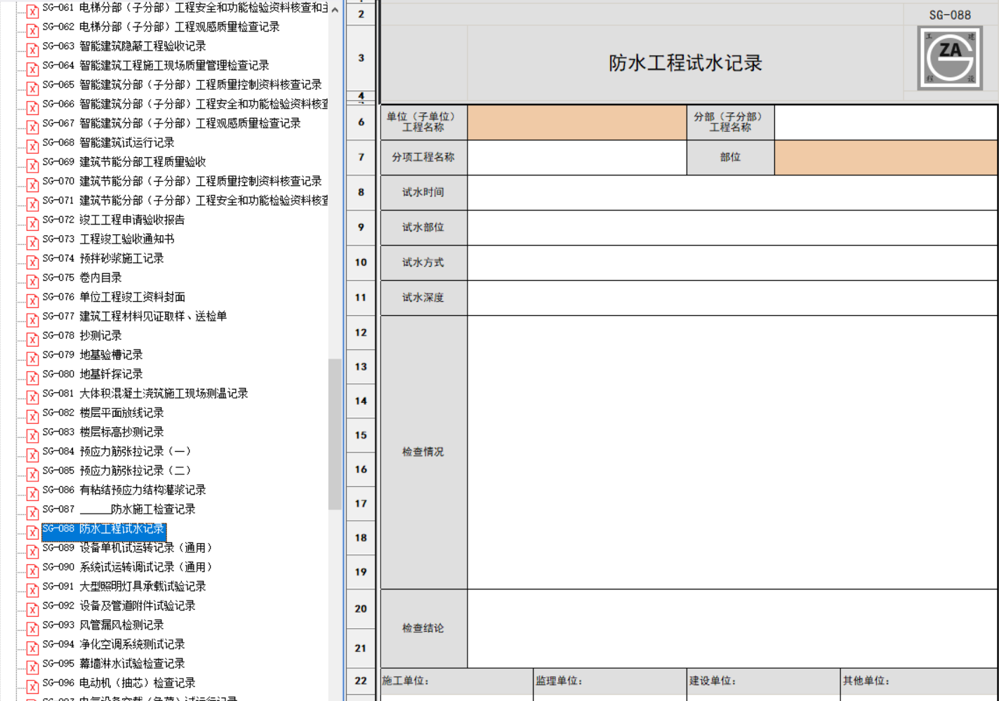The image size is (999, 701).
Task: Click the tree panel vertical scrollbar thumb
Action: (335, 434)
